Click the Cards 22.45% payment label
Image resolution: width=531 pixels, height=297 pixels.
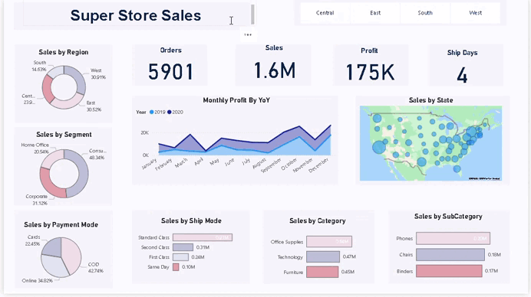click(x=33, y=240)
